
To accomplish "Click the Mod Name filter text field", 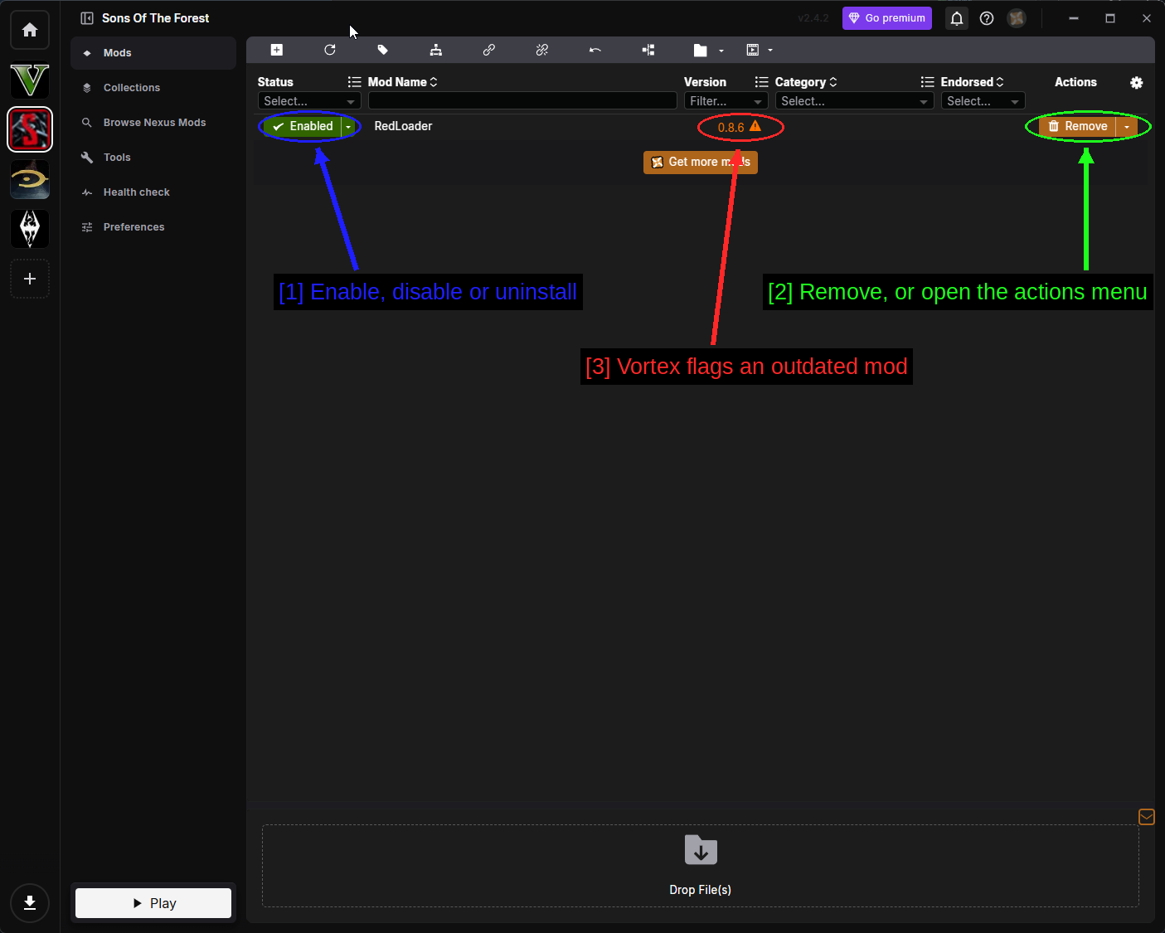I will (522, 101).
